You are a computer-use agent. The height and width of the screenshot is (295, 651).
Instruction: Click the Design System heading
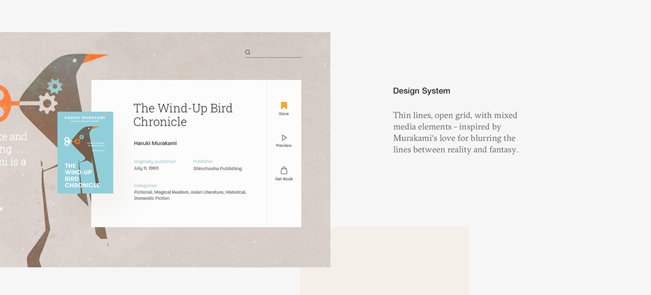pos(421,91)
